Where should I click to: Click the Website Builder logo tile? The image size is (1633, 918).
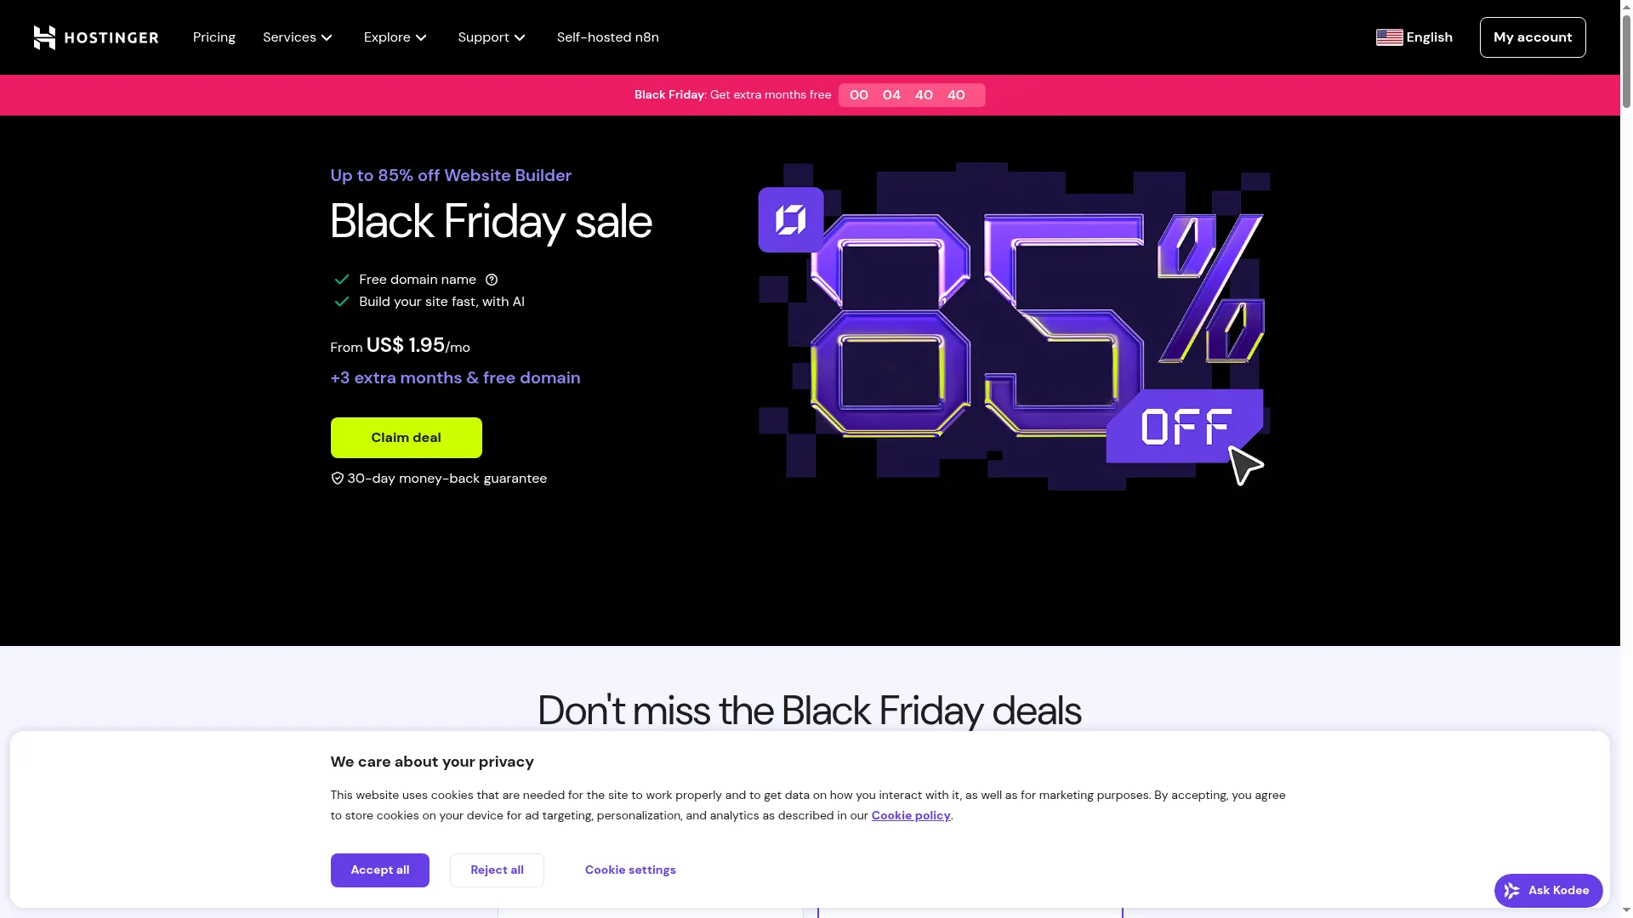pyautogui.click(x=790, y=219)
